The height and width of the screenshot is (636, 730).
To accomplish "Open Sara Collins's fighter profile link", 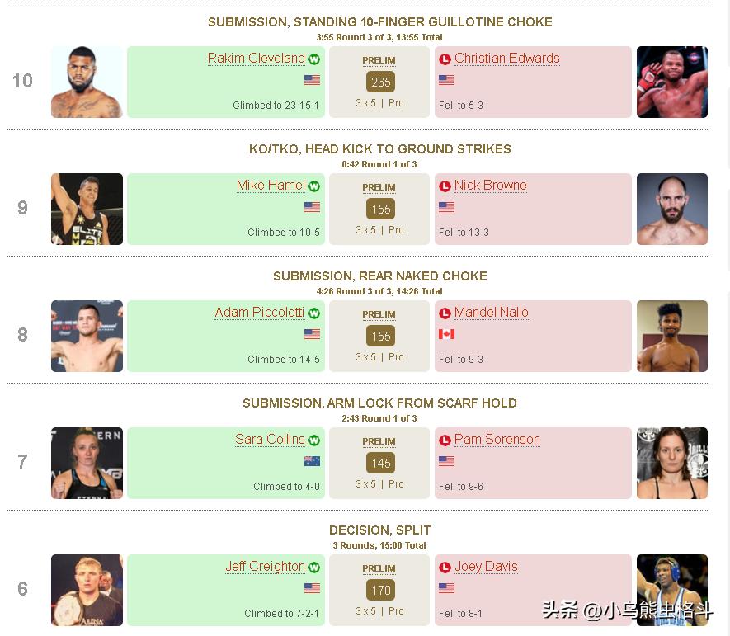I will pos(270,440).
